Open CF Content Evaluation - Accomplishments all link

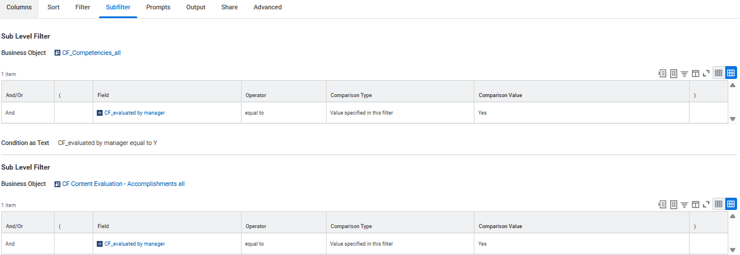pyautogui.click(x=123, y=184)
